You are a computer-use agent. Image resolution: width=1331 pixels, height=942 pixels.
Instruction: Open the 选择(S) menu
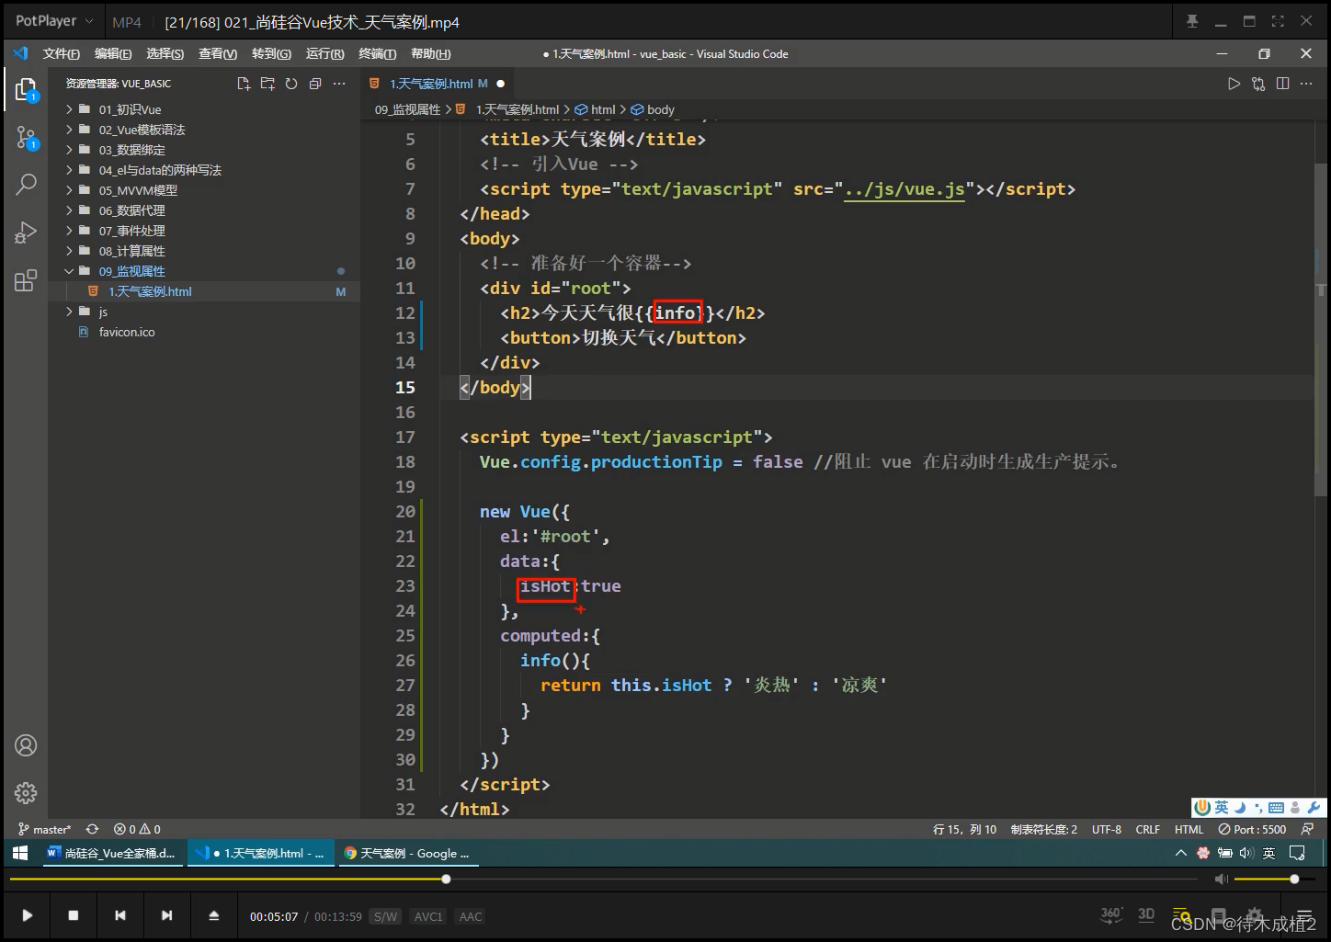[x=165, y=54]
